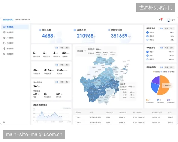Click rank badge 2 in 参与度排名

[147, 36]
